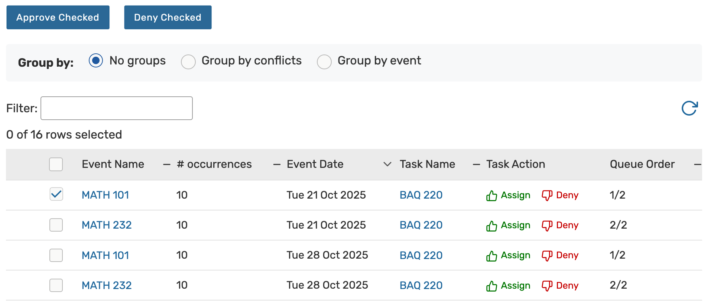Click the Task Name column sort indicator

(476, 165)
